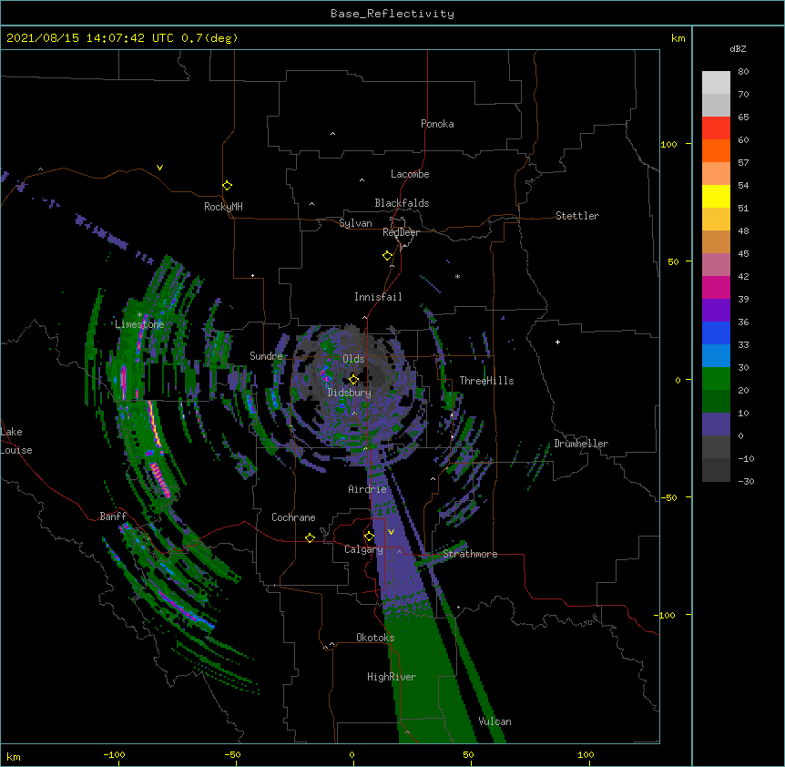Click the Olds city label
785x767 pixels.
[353, 359]
